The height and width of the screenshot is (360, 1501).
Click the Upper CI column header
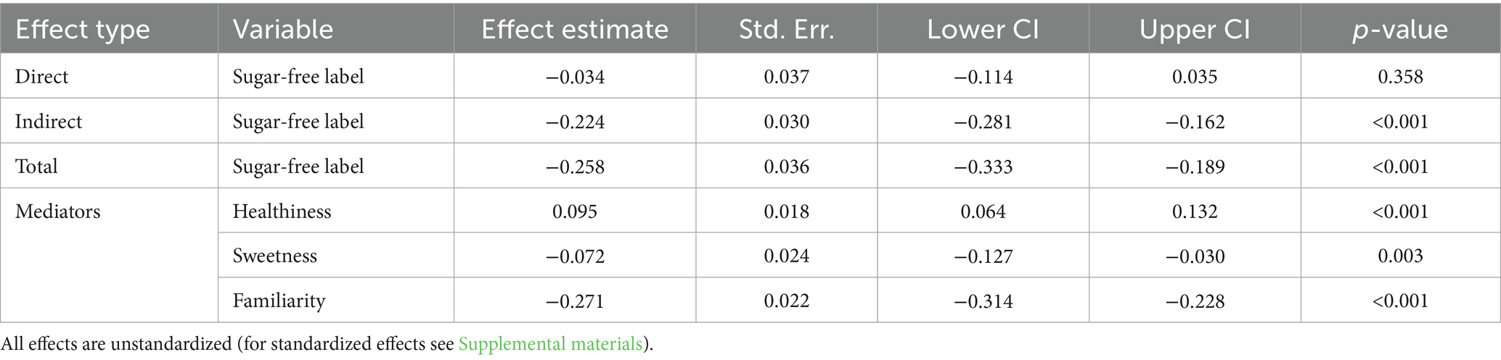click(1194, 29)
